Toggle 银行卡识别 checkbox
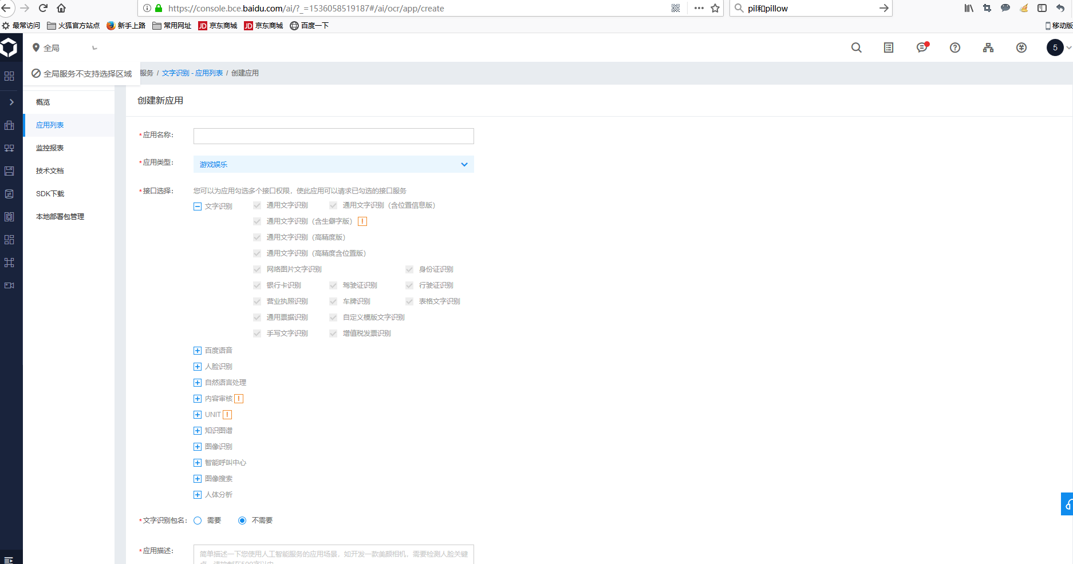 [257, 285]
